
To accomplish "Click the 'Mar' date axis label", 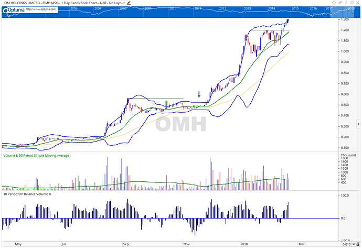I will point(301,244).
